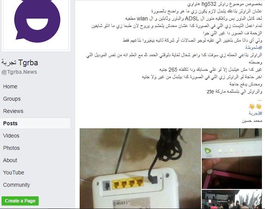Expand the post's ellipsis see-more text
The width and height of the screenshot is (265, 209).
tap(260, 99)
